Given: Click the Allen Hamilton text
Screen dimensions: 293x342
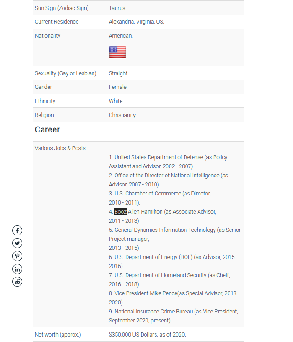Looking at the screenshot, I should pyautogui.click(x=145, y=211).
